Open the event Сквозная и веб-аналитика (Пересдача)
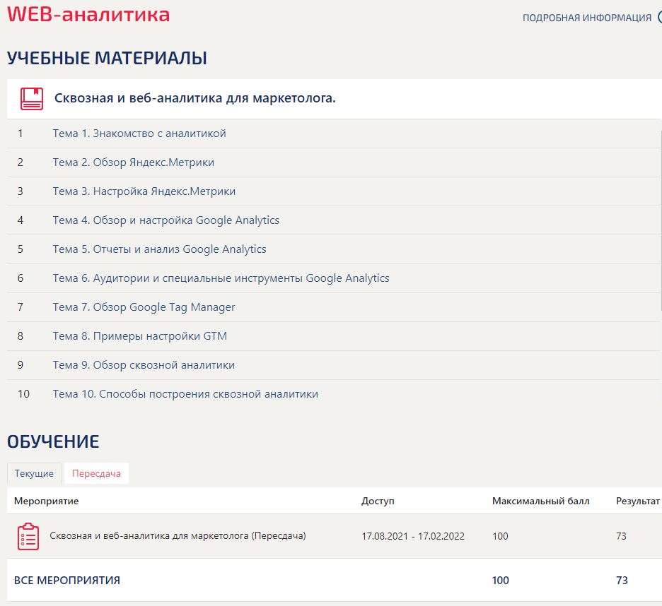662x606 pixels. [x=178, y=536]
